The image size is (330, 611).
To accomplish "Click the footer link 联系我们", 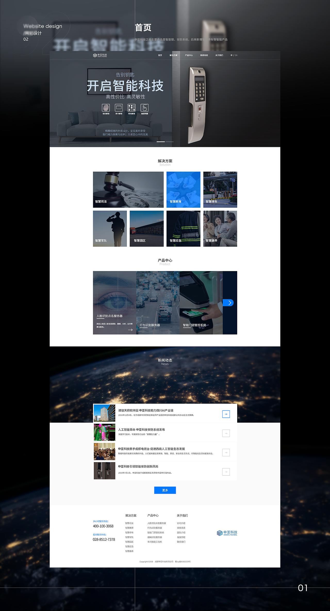I will [181, 542].
